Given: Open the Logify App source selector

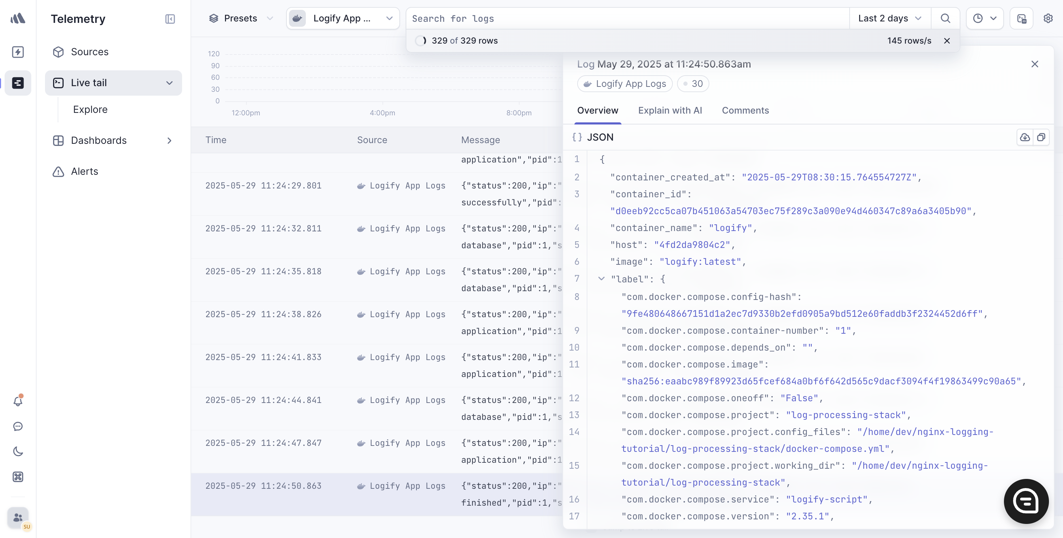Looking at the screenshot, I should pyautogui.click(x=342, y=19).
